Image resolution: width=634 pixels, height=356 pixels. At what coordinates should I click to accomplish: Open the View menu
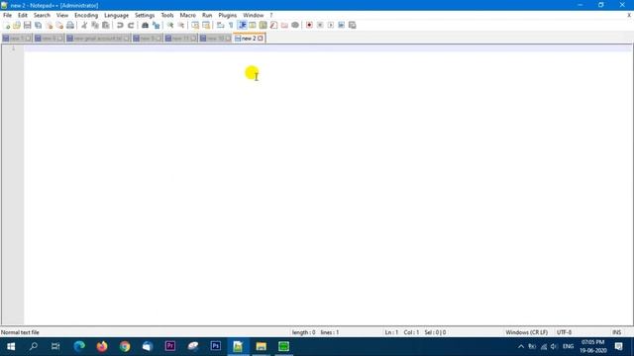(61, 15)
